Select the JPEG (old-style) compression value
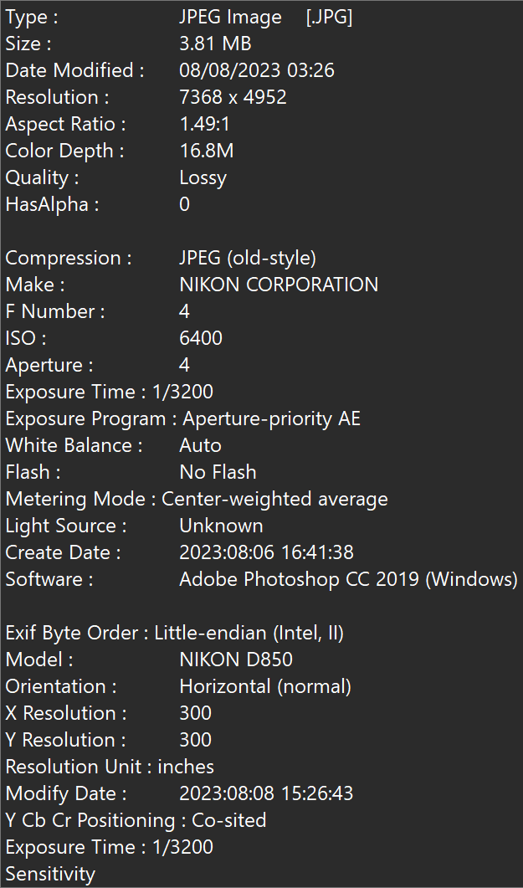 coord(248,258)
